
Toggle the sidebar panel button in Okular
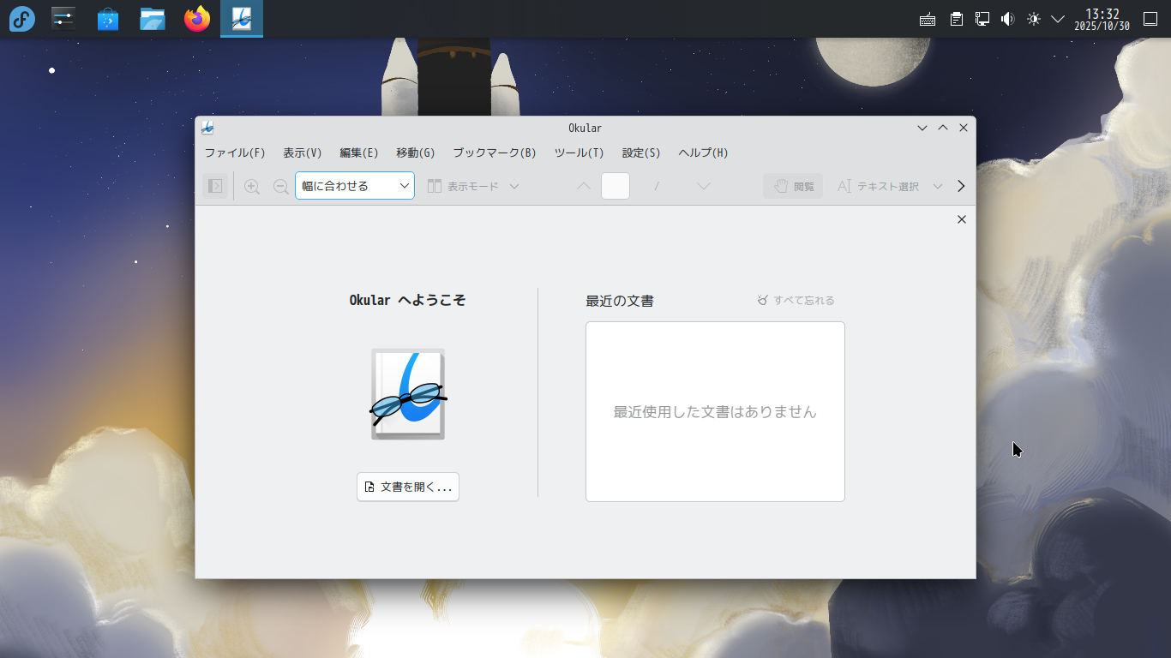(x=215, y=186)
